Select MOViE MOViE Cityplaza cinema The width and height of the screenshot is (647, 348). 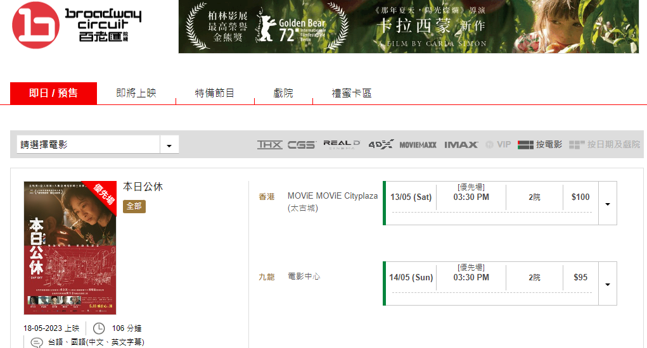click(x=333, y=202)
